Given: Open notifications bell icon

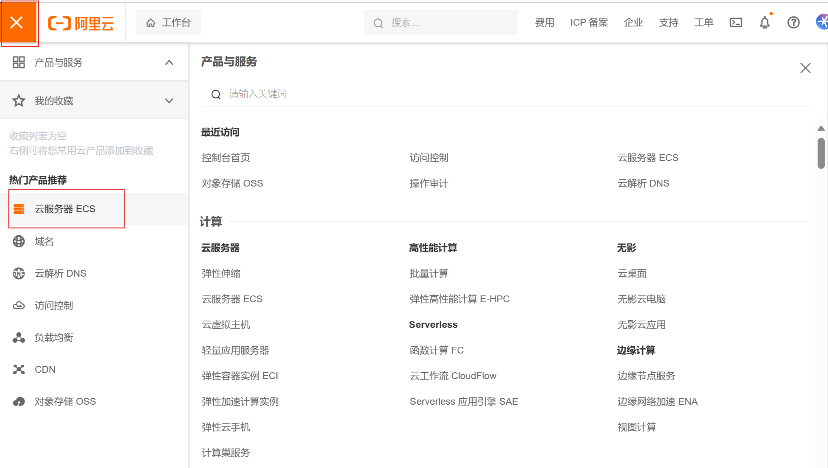Looking at the screenshot, I should tap(764, 23).
